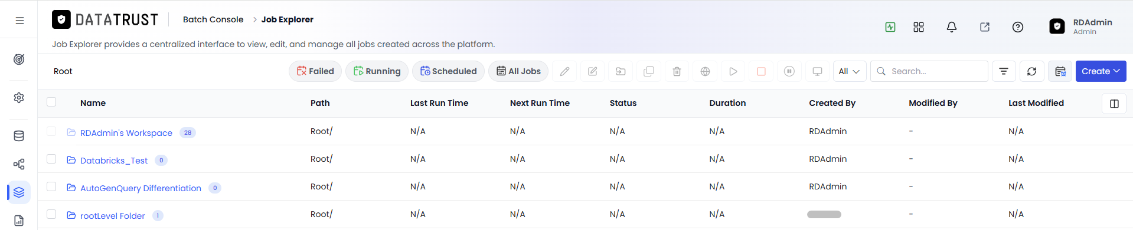1133x230 pixels.
Task: Click the DATATRUST shield logo
Action: tap(61, 19)
